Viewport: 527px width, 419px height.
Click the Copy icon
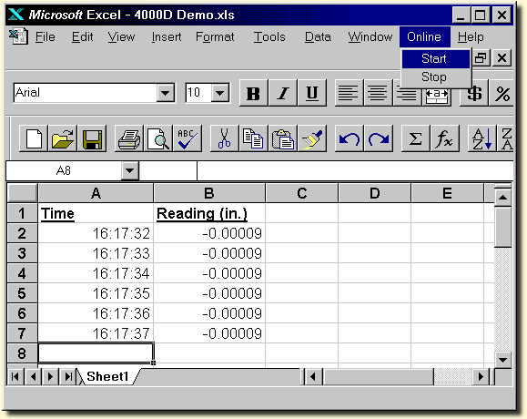tap(253, 138)
